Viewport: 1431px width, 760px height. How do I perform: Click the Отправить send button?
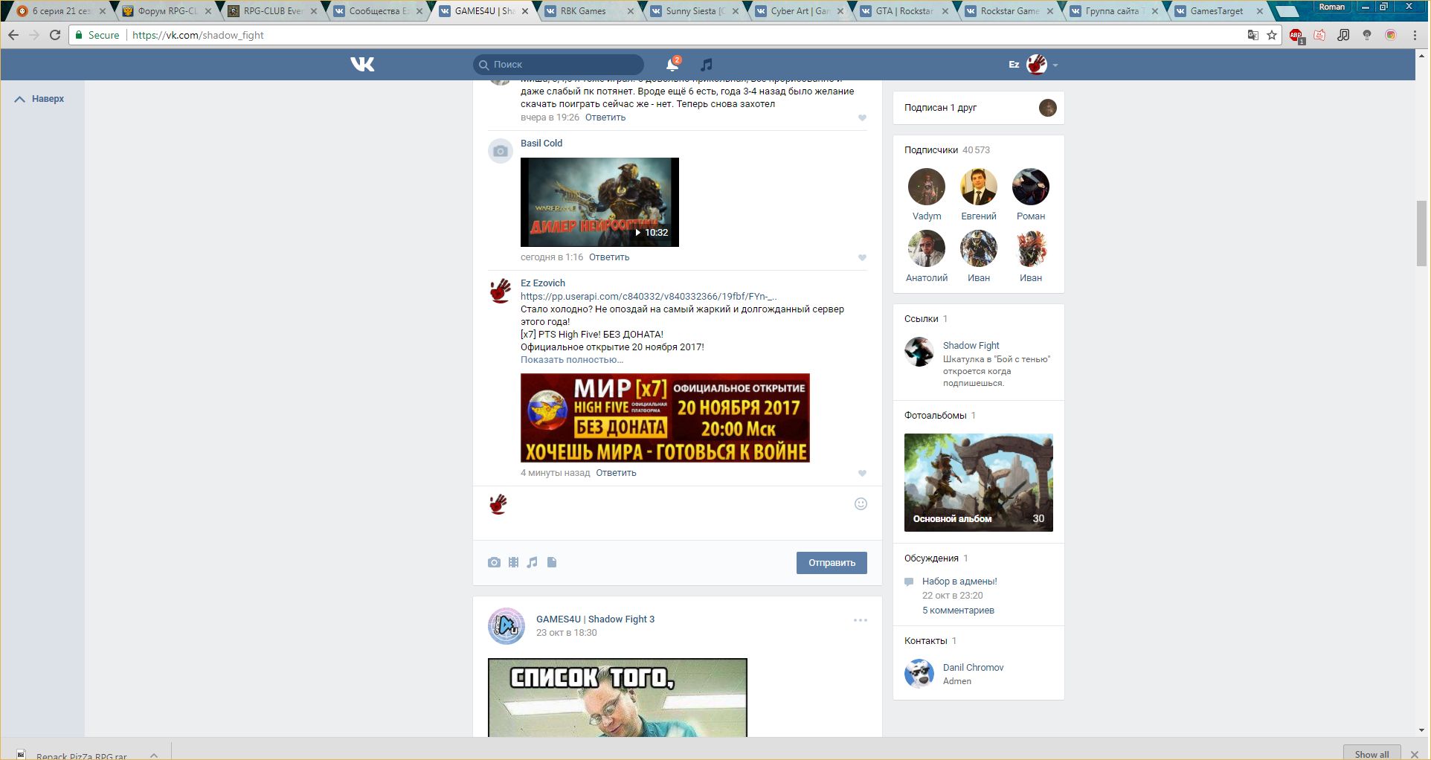pyautogui.click(x=832, y=563)
